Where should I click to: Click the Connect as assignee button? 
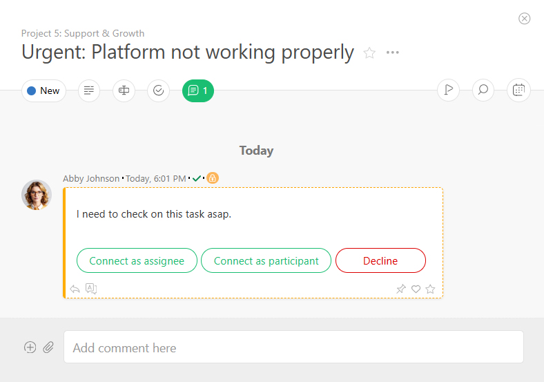click(x=137, y=261)
